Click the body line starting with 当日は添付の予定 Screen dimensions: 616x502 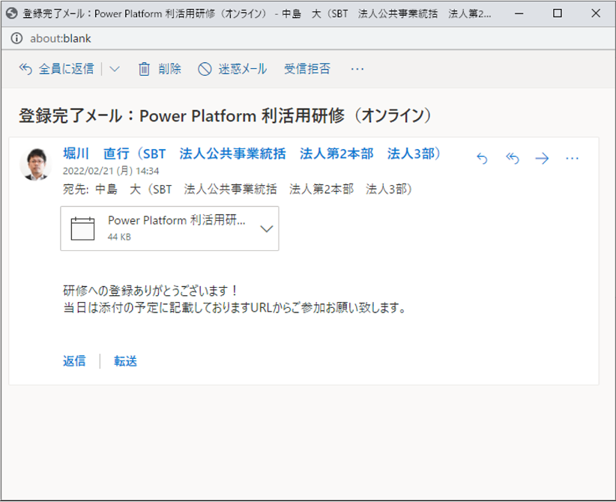(x=235, y=307)
